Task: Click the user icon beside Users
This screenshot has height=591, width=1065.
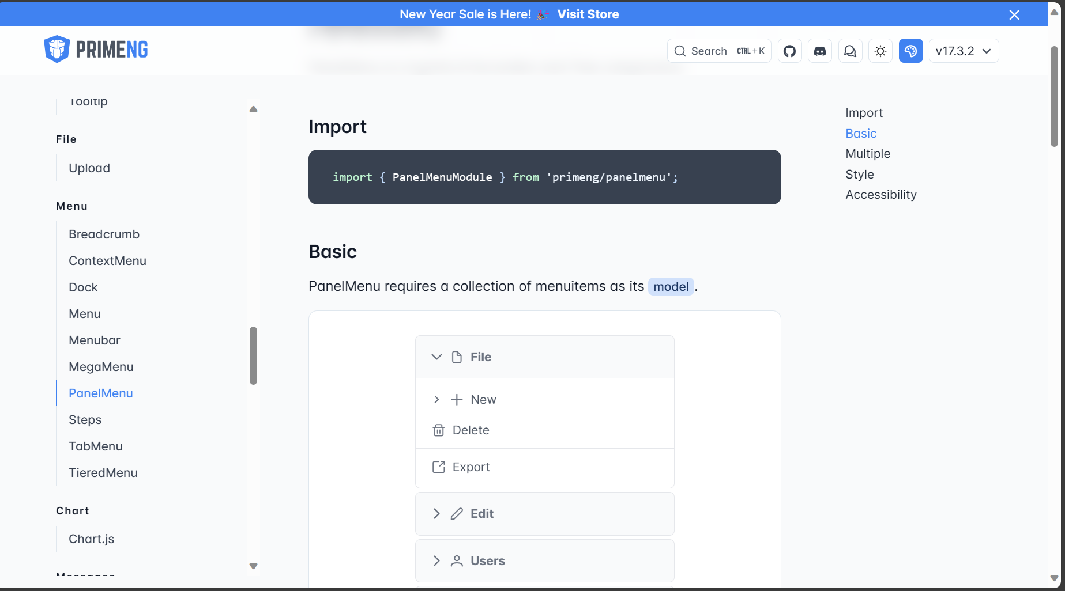Action: [x=457, y=561]
